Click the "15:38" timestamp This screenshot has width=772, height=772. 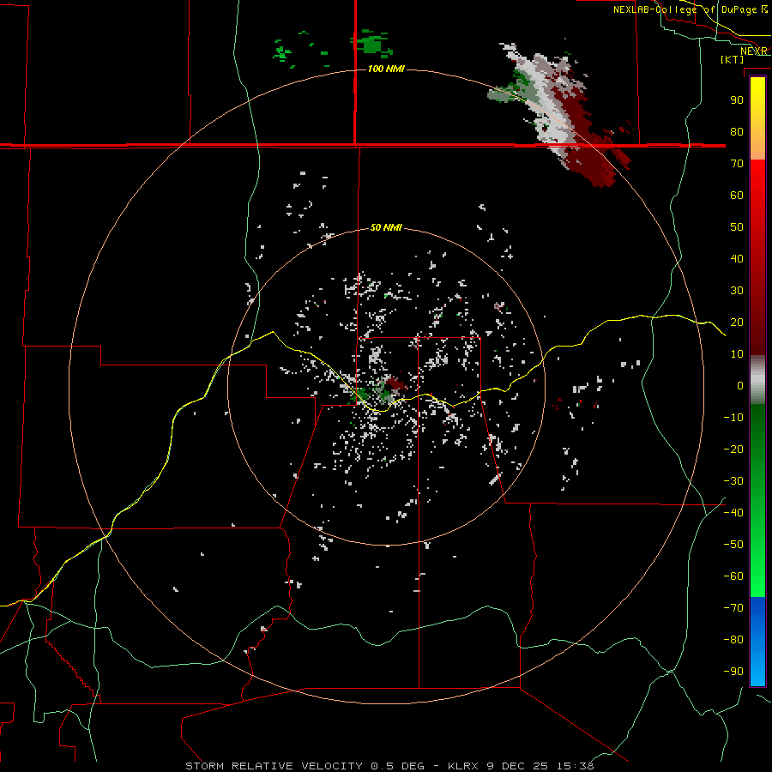coord(575,766)
